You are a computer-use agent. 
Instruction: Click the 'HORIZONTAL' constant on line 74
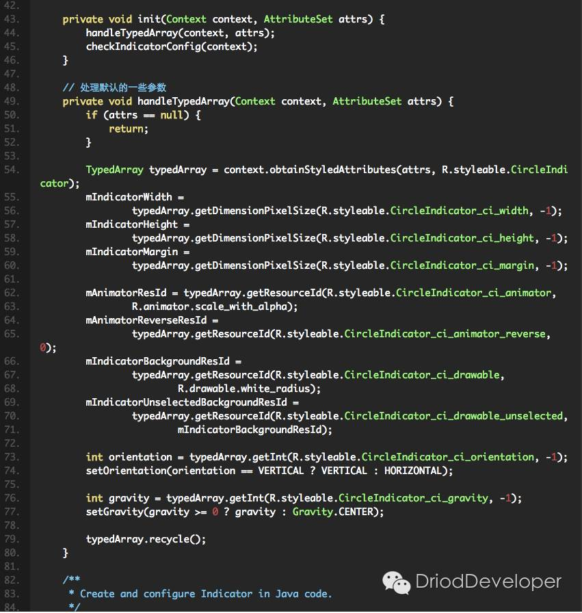point(413,471)
